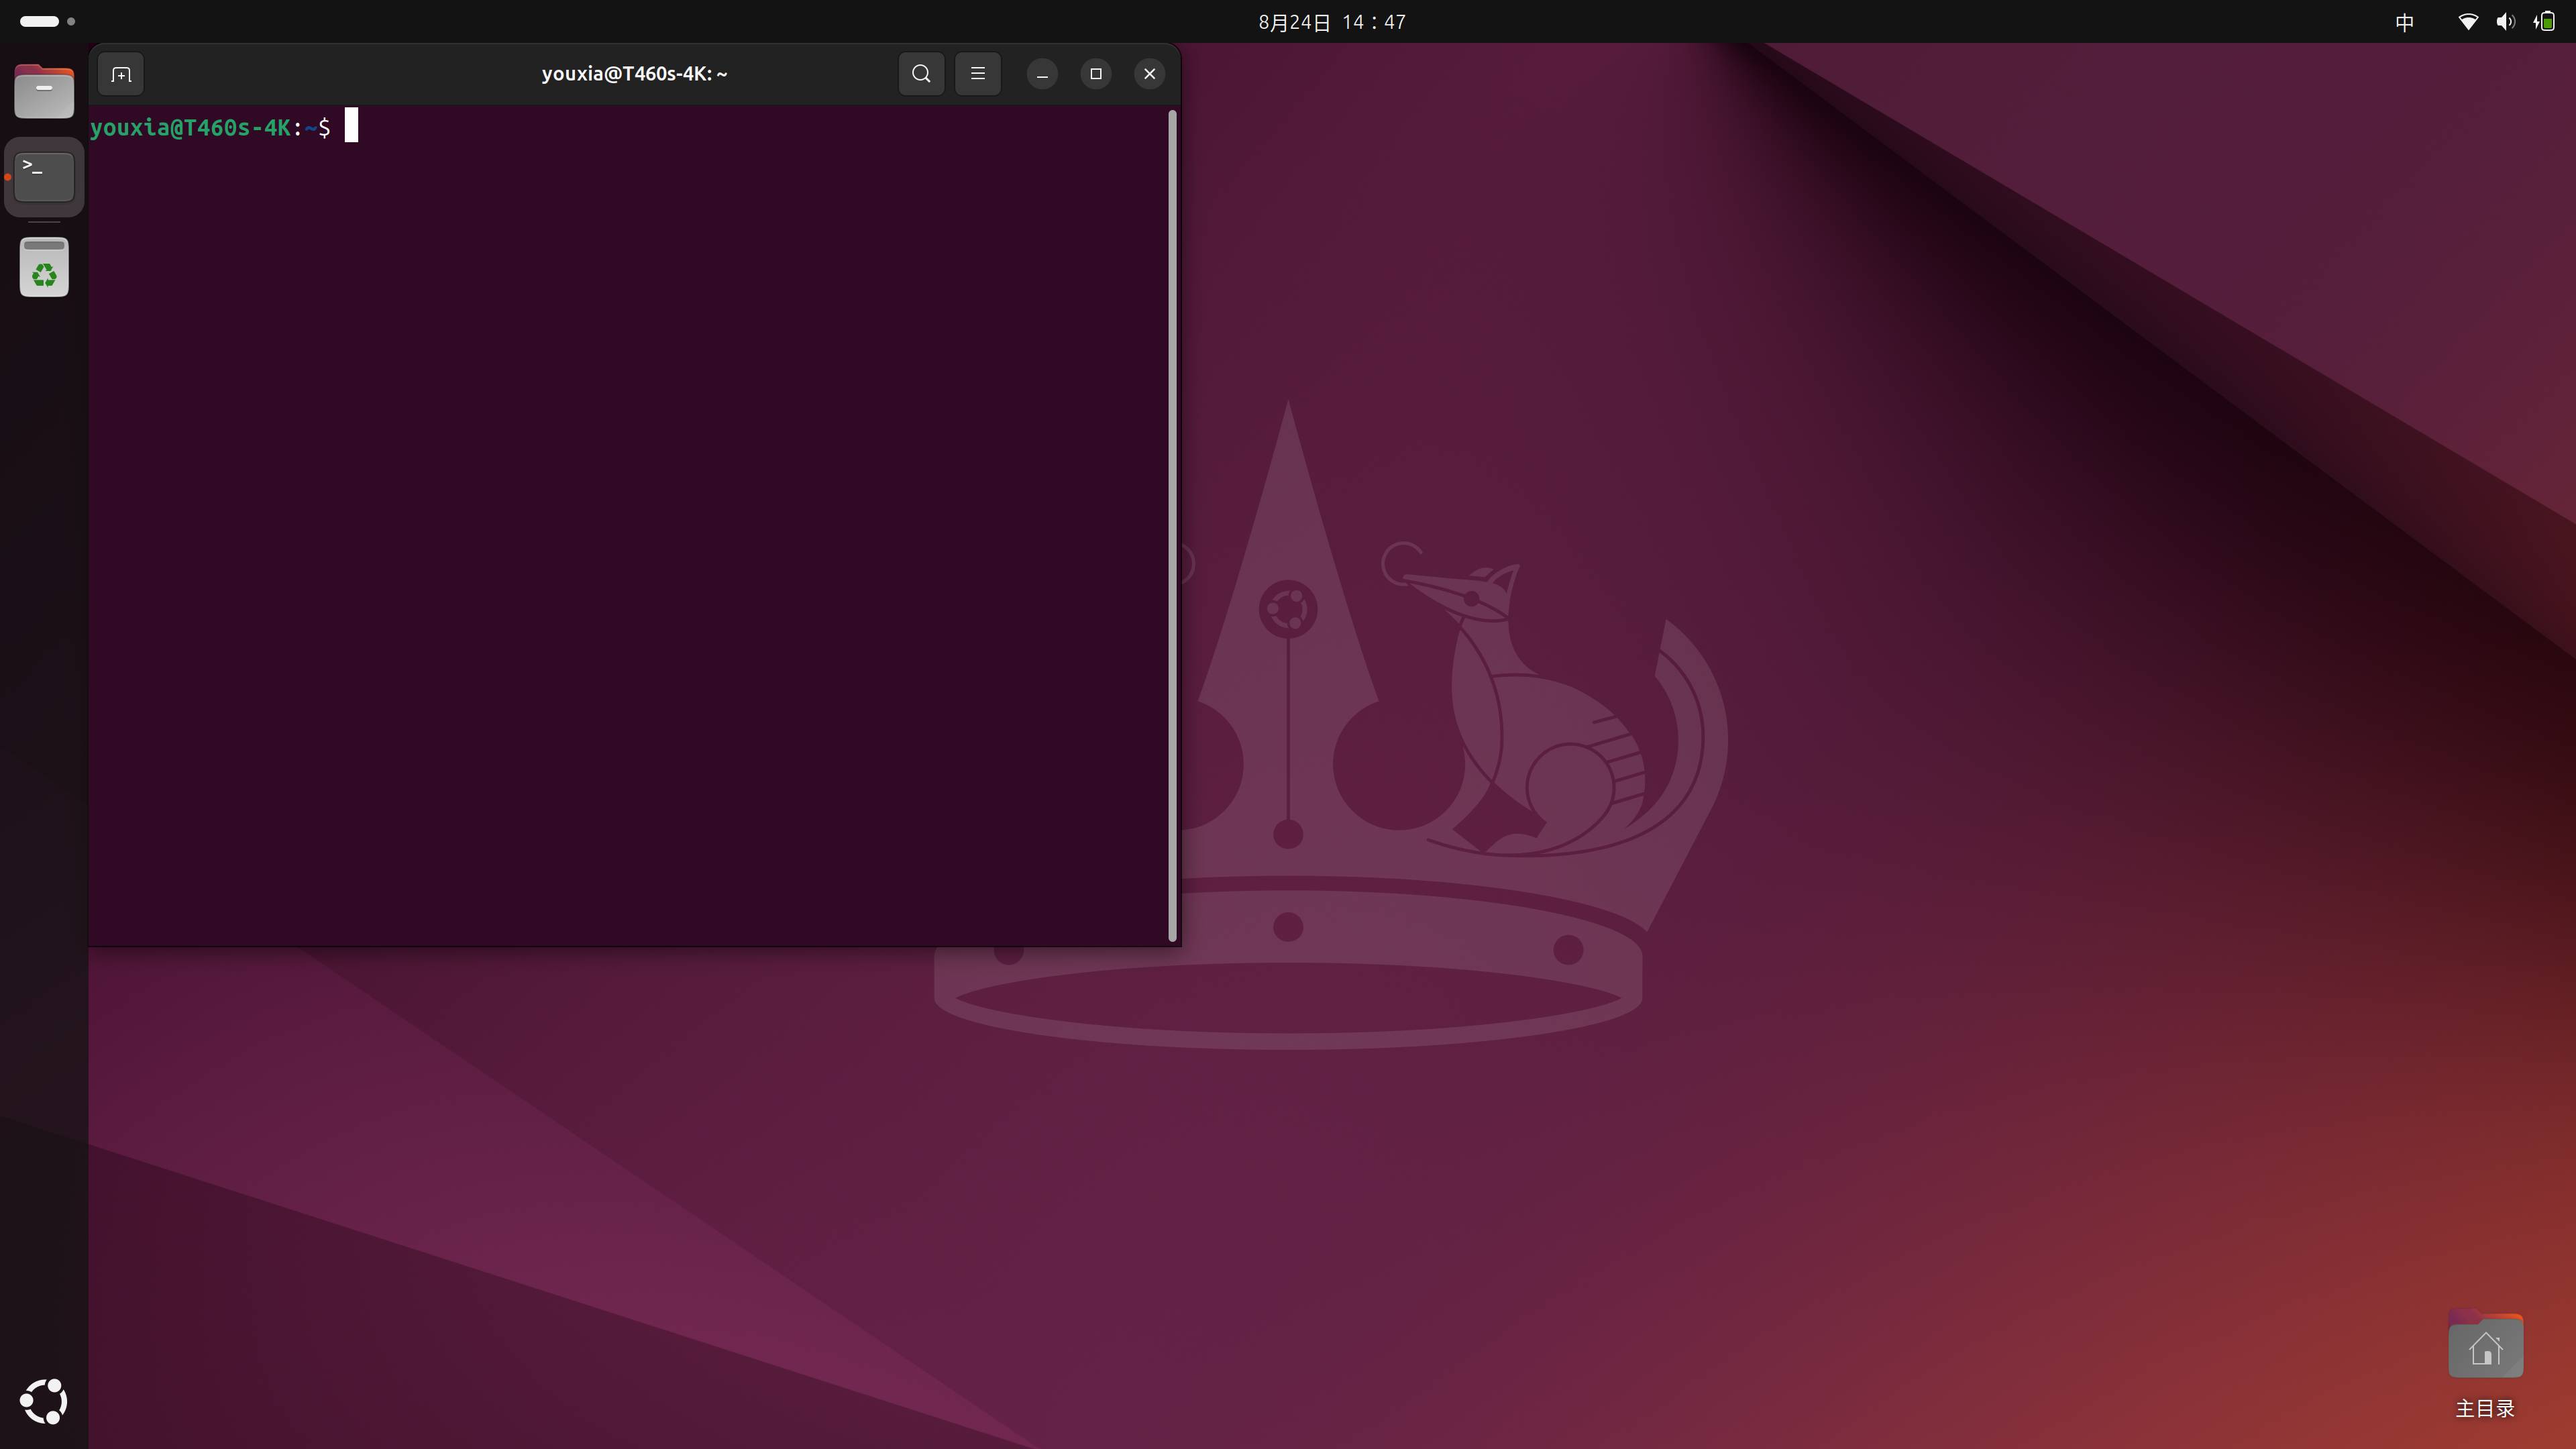Open the Files app in the dock
Image resolution: width=2576 pixels, height=1449 pixels.
tap(44, 92)
